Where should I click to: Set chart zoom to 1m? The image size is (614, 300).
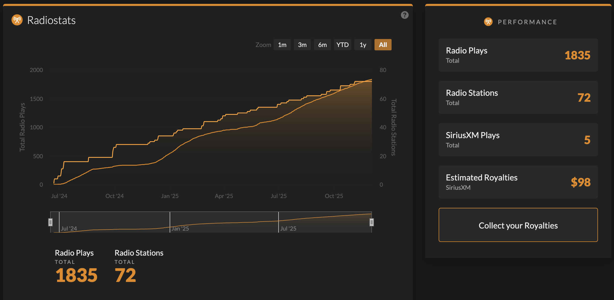(x=282, y=45)
